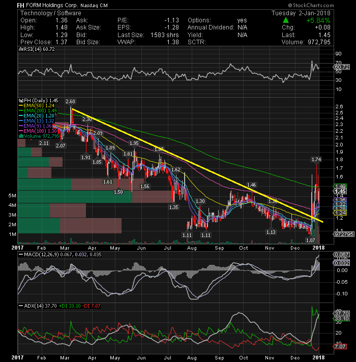Click the Options value yes
Viewport: 356px width, 362px height.
[x=242, y=20]
